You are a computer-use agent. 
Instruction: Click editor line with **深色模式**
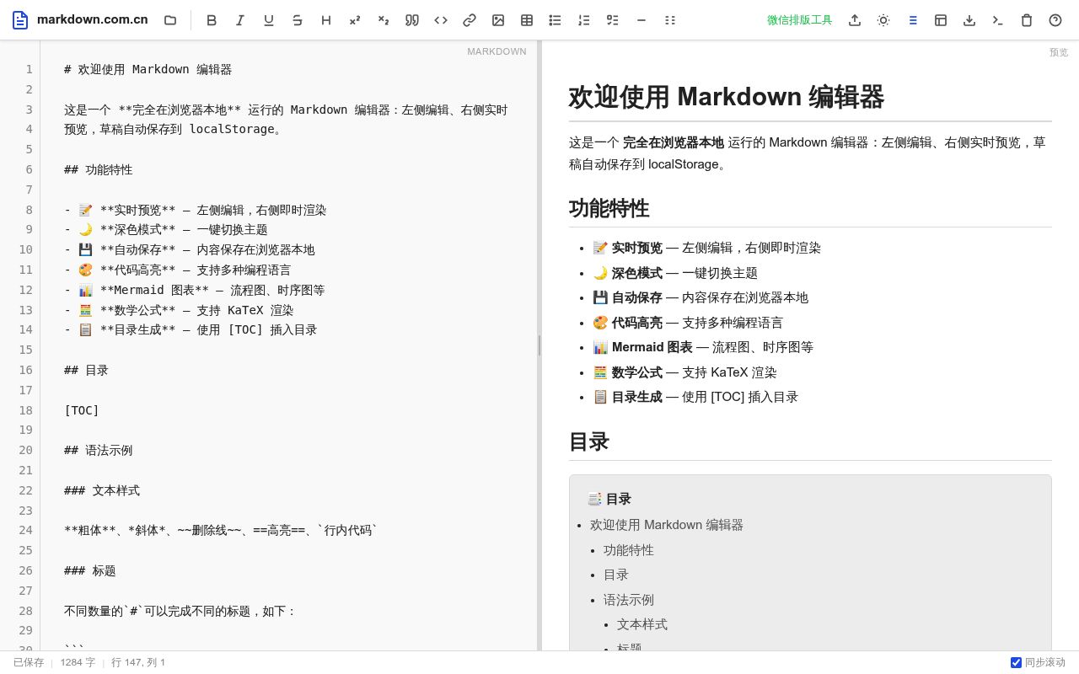[x=166, y=229]
